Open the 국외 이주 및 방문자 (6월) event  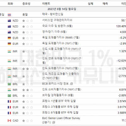(x=57, y=26)
